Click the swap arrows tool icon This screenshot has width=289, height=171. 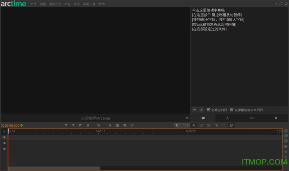(224, 125)
